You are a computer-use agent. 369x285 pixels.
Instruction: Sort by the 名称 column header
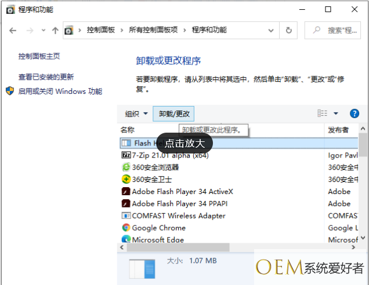(x=128, y=130)
